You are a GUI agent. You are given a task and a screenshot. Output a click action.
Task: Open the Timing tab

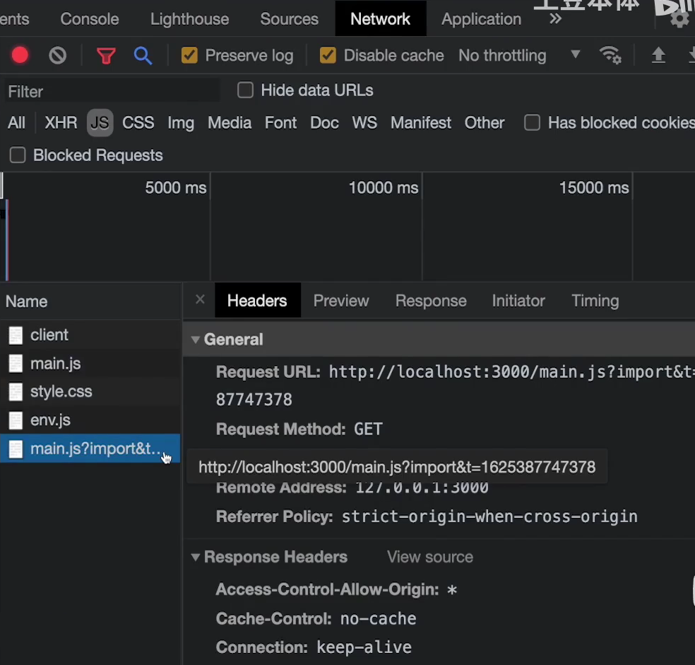coord(595,301)
